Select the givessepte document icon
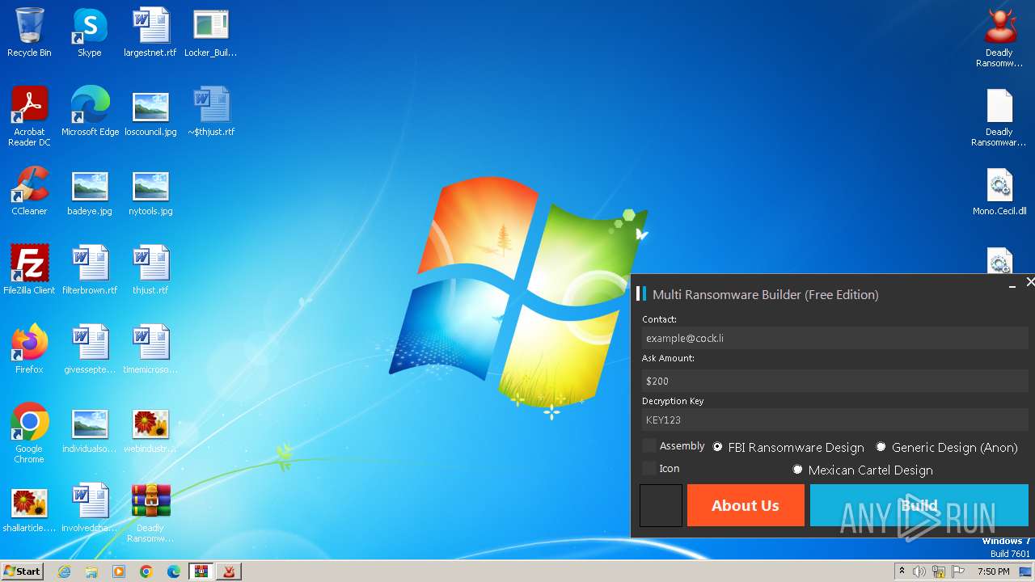Image resolution: width=1035 pixels, height=582 pixels. 90,350
